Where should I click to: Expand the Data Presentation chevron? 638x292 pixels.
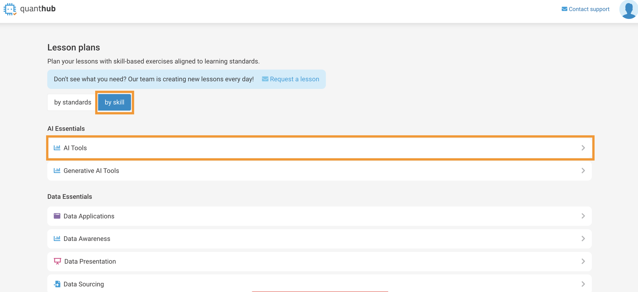coord(583,261)
